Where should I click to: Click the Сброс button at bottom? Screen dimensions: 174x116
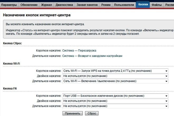pyautogui.click(x=92, y=113)
